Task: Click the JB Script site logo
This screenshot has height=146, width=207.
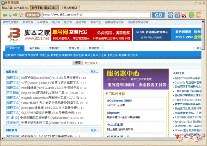Action: click(x=14, y=35)
